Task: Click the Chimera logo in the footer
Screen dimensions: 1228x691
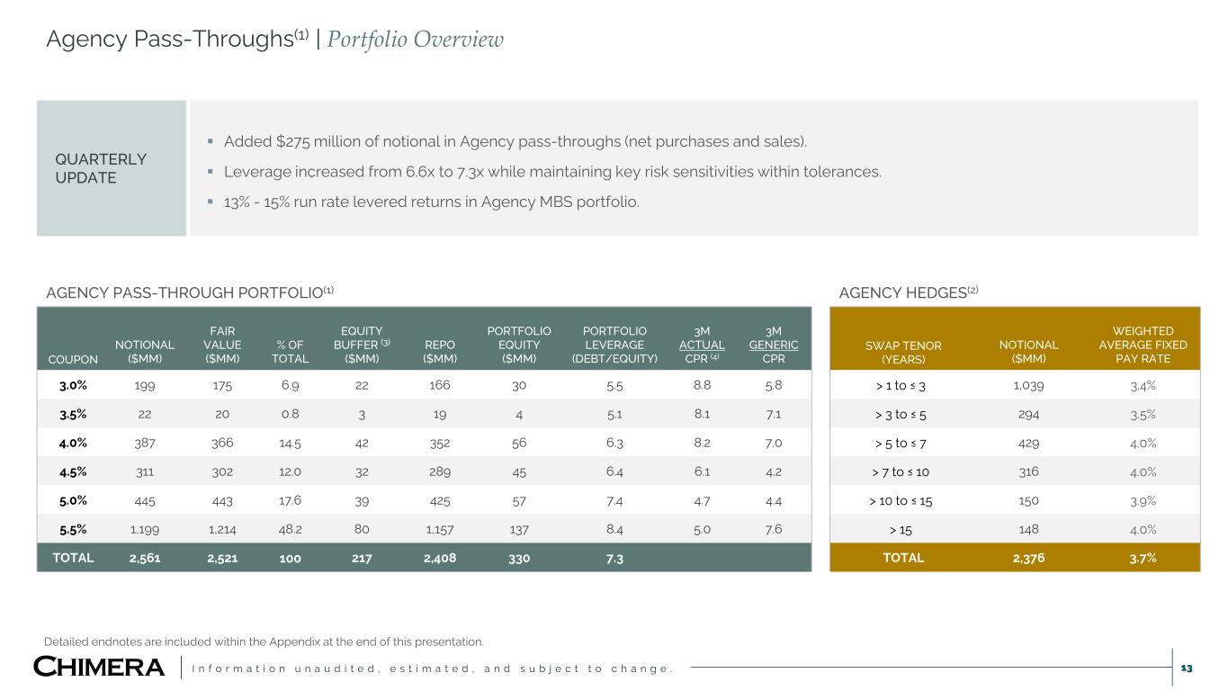Action: [99, 668]
